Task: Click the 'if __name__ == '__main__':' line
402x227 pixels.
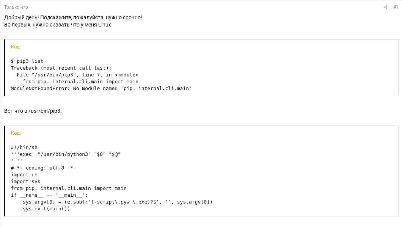Action: 49,195
